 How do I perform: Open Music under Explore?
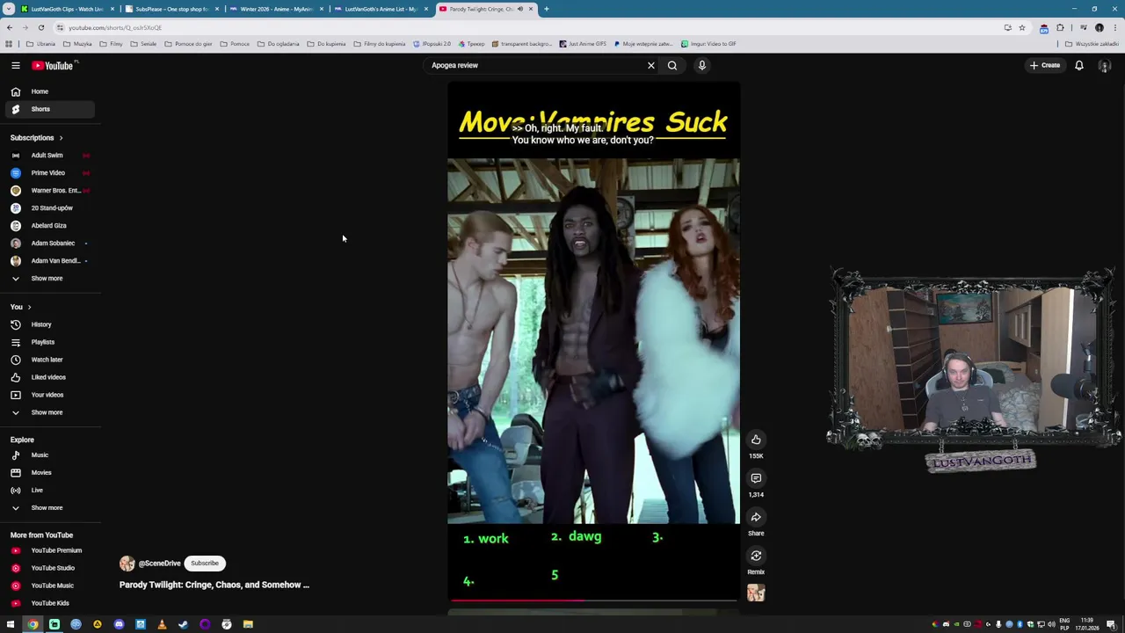(49, 455)
